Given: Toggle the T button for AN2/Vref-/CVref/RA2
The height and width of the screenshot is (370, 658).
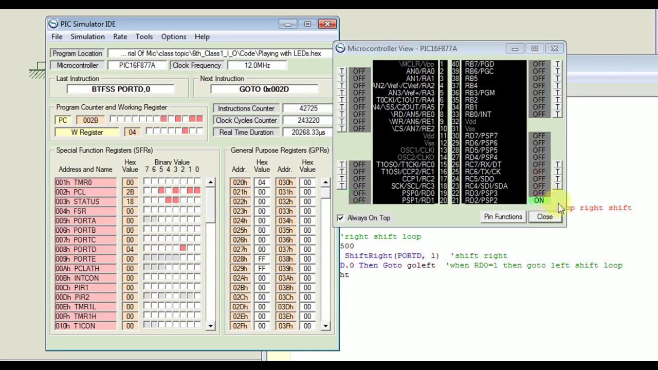Looking at the screenshot, I should point(342,86).
